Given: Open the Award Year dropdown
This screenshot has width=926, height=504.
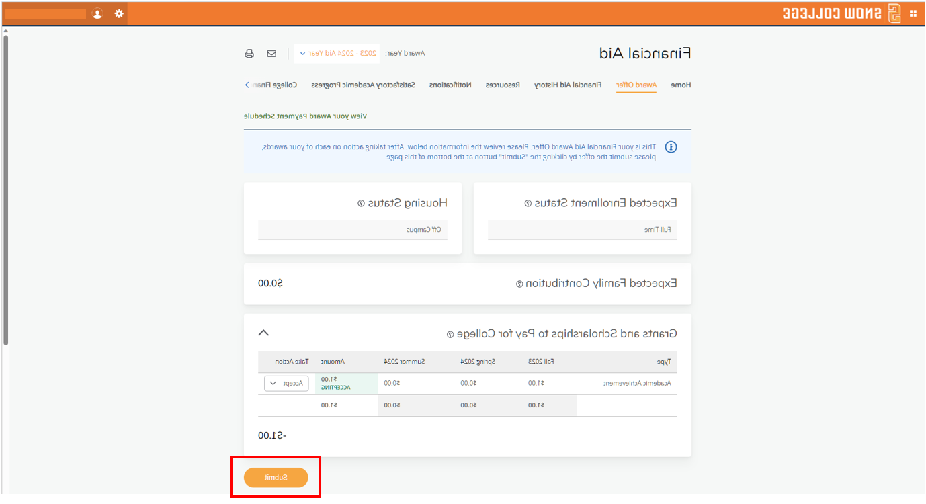Looking at the screenshot, I should click(x=337, y=54).
